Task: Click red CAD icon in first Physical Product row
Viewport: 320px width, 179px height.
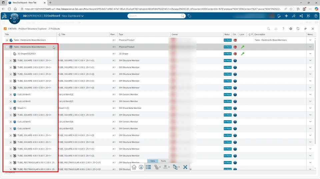Action: pos(235,40)
